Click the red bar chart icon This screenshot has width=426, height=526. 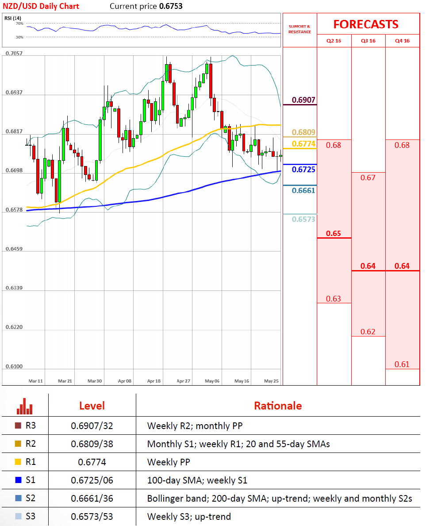24,406
